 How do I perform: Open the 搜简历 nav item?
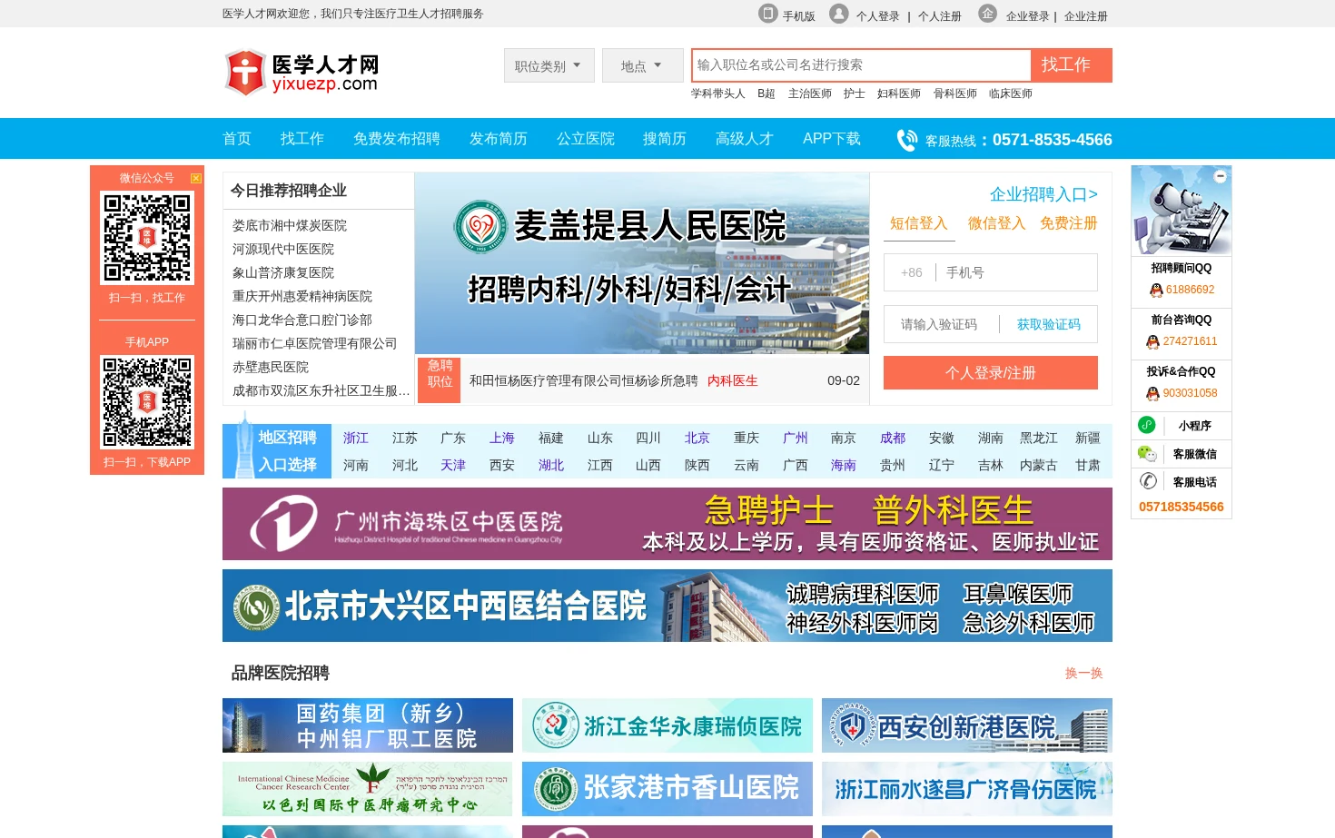point(665,139)
